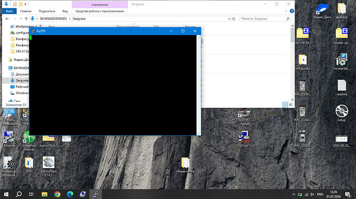Click New folder quick-access toolbar icon

[21, 4]
